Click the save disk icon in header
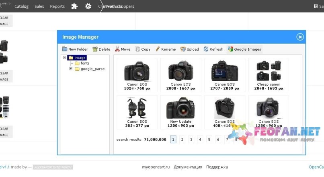 316,6
